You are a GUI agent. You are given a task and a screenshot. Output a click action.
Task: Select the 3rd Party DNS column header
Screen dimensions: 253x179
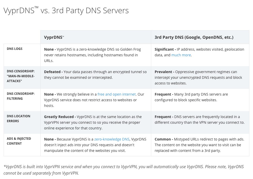point(194,37)
